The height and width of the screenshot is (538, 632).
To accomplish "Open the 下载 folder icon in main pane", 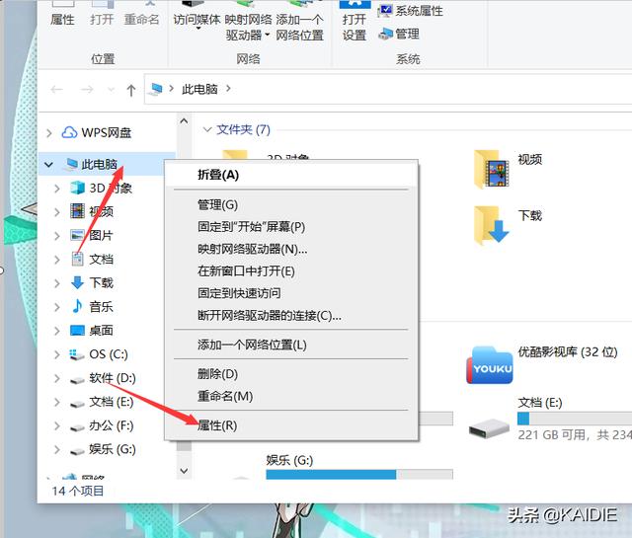I will click(x=492, y=224).
